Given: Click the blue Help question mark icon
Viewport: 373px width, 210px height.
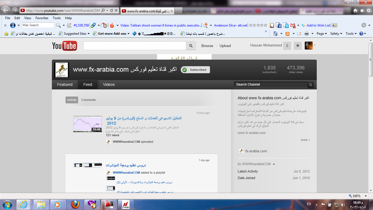Looking at the screenshot, I should pos(362,34).
